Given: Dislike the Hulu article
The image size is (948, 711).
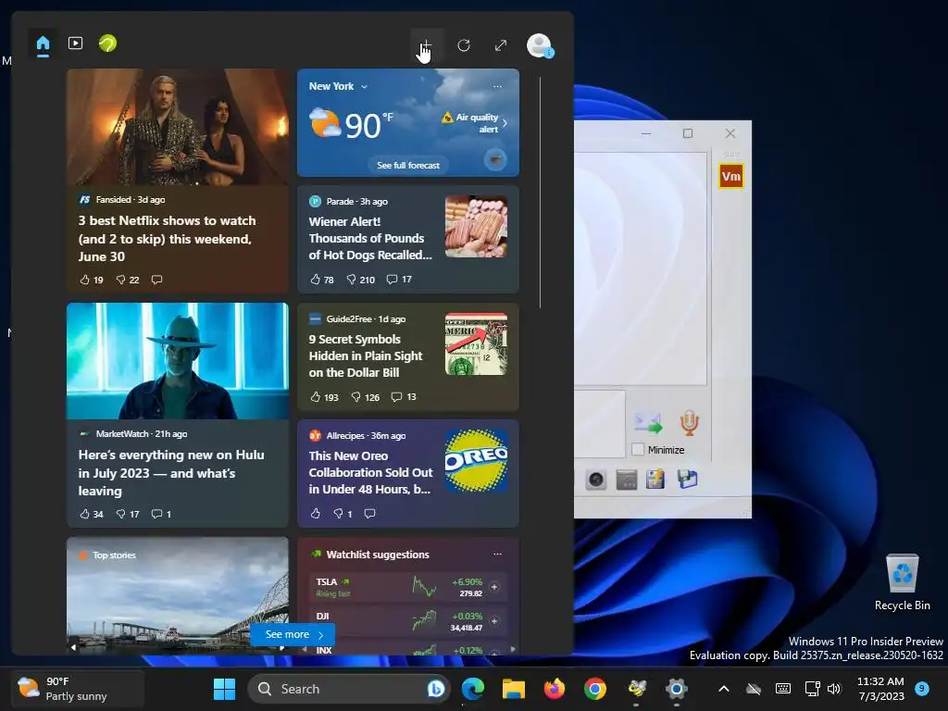Looking at the screenshot, I should coord(128,514).
